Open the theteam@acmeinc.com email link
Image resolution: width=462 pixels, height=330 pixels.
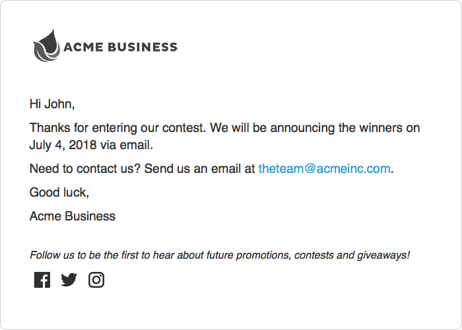324,168
